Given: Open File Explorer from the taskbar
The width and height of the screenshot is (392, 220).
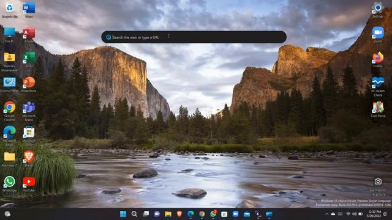Looking at the screenshot, I should tap(168, 214).
